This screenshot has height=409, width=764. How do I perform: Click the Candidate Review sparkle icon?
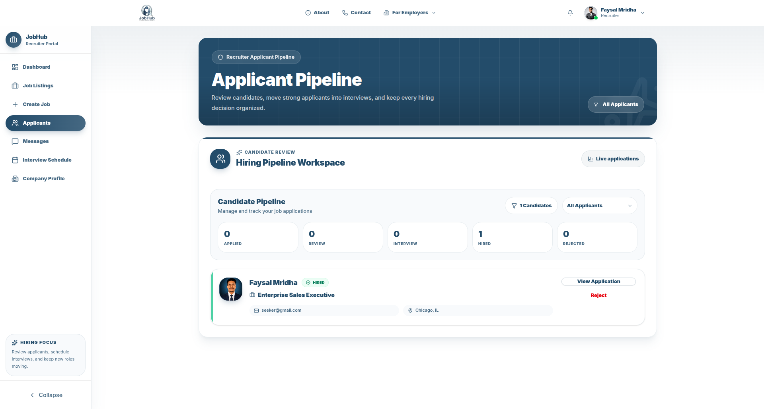tap(239, 152)
